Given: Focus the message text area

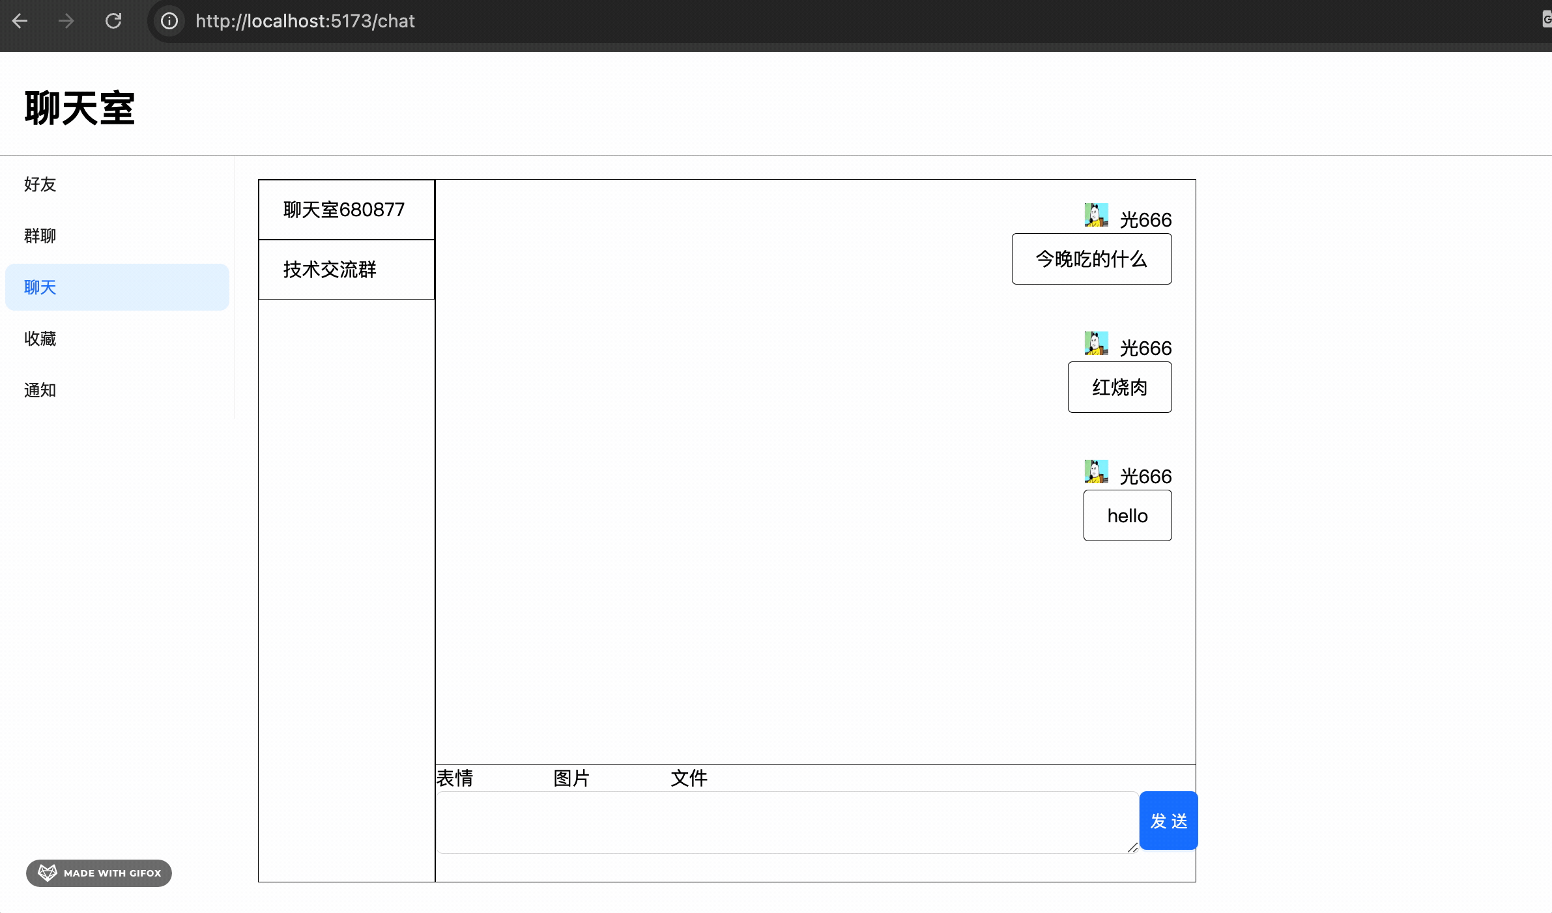Looking at the screenshot, I should 786,822.
